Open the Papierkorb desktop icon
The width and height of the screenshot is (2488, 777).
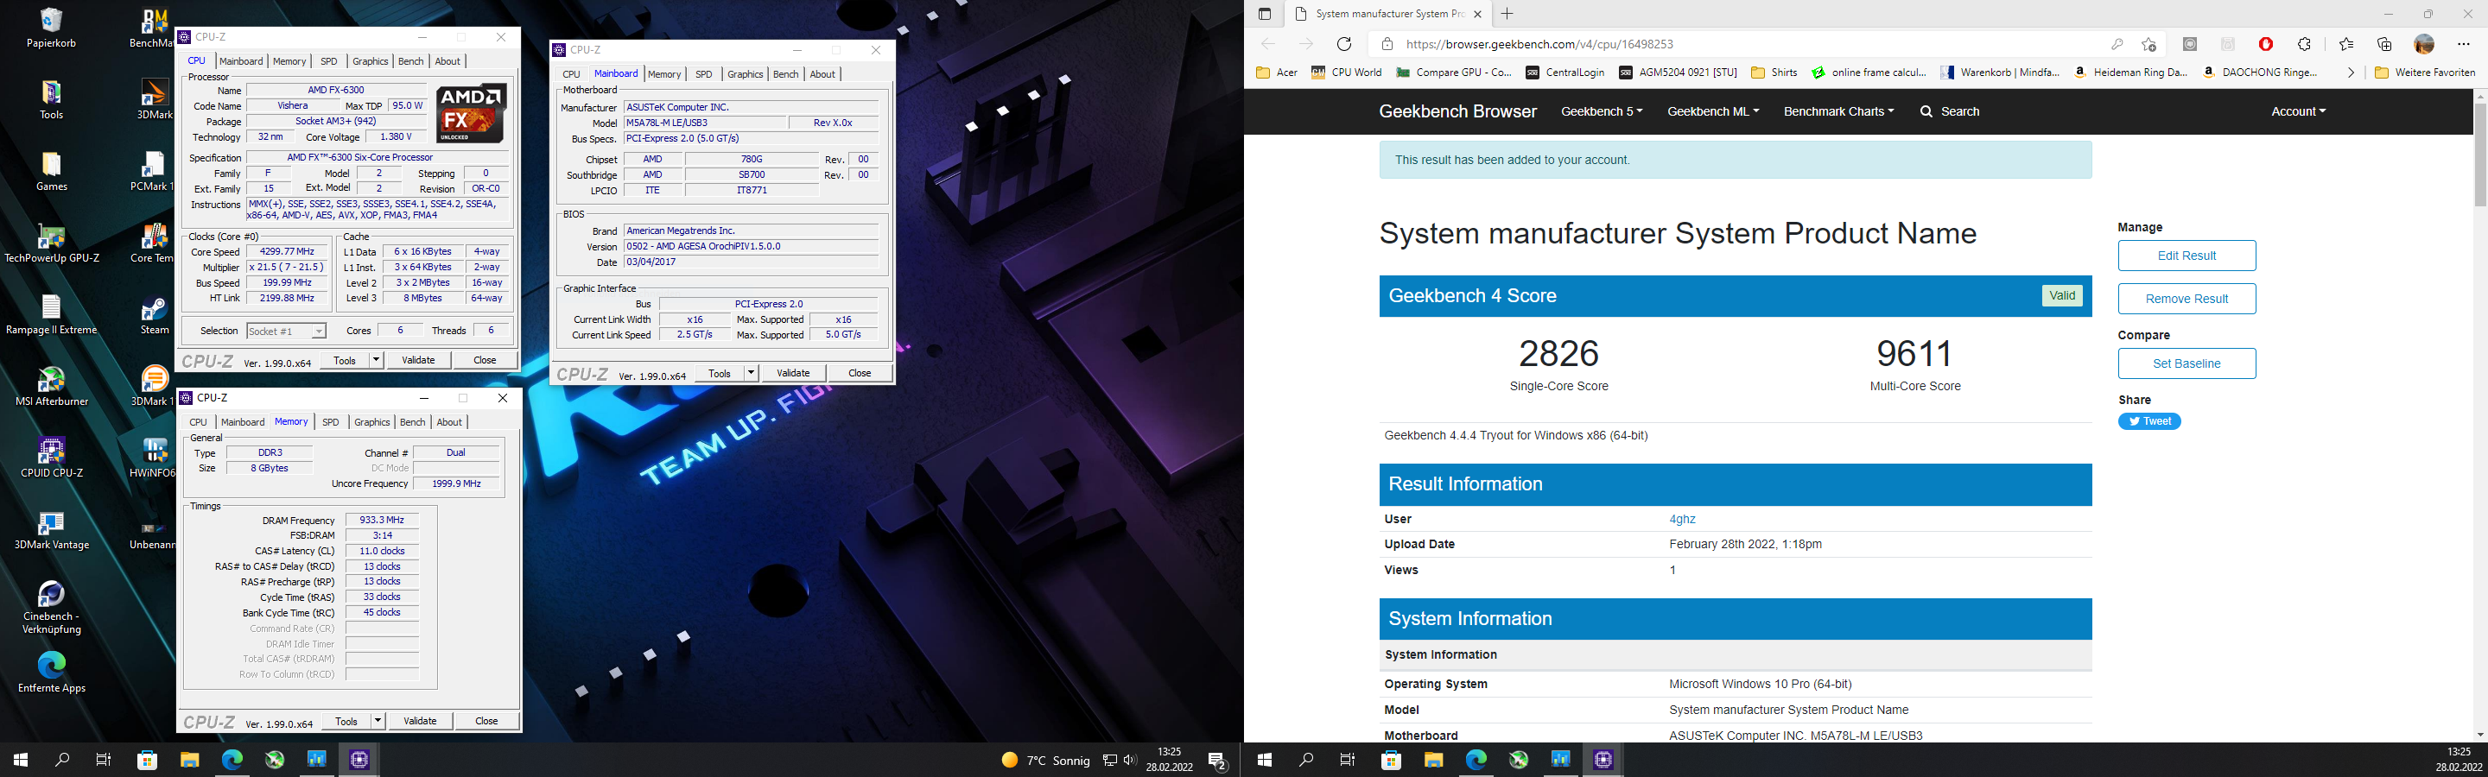(51, 28)
